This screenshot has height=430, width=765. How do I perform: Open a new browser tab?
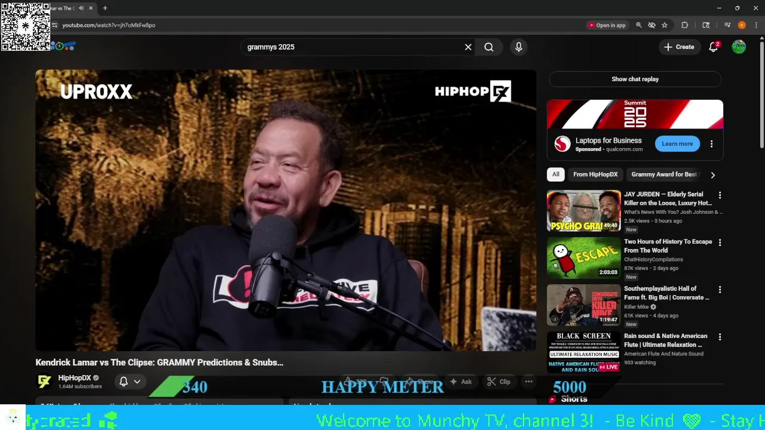[x=105, y=8]
